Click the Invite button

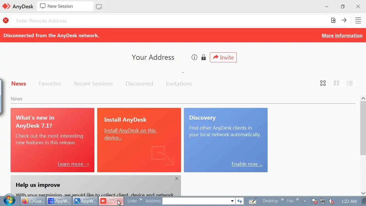click(x=223, y=57)
